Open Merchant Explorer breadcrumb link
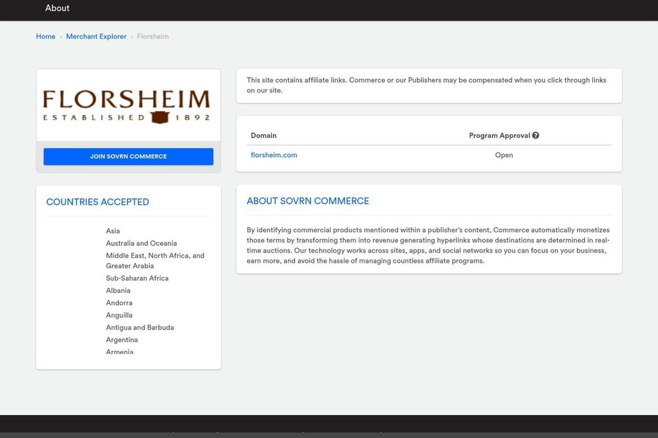Image resolution: width=658 pixels, height=438 pixels. point(96,36)
